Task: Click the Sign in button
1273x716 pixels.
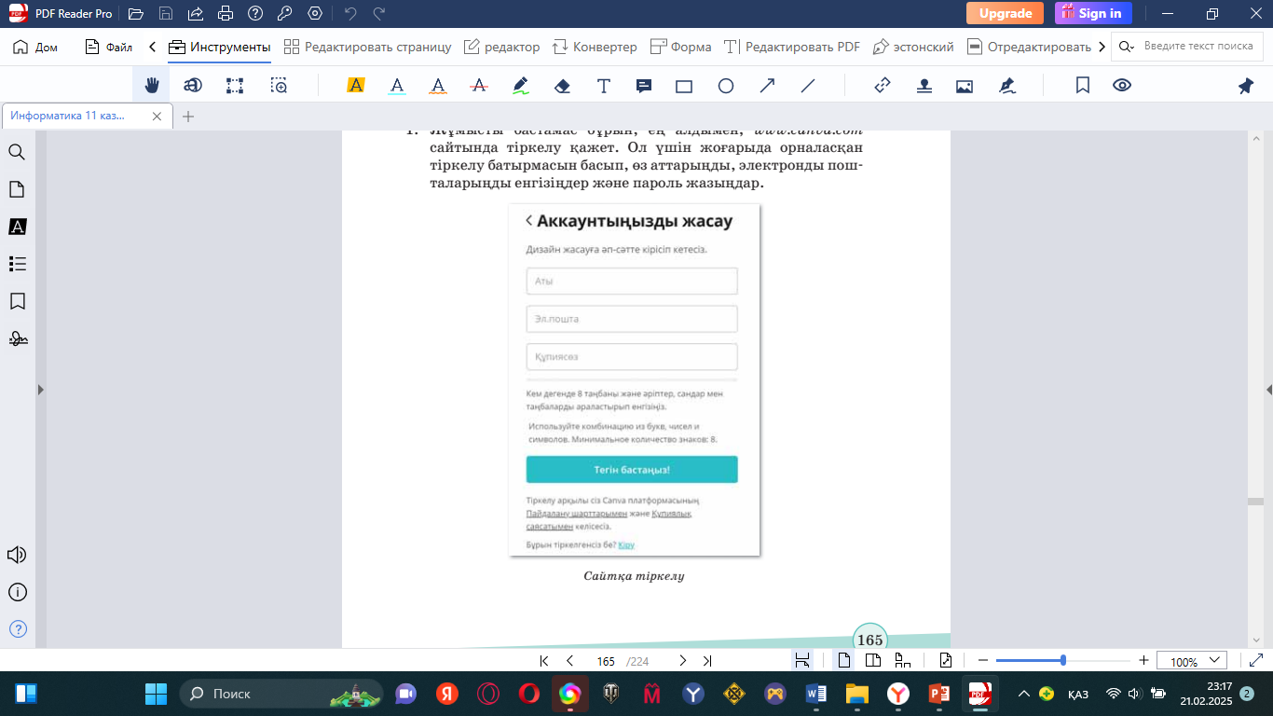Action: point(1093,13)
